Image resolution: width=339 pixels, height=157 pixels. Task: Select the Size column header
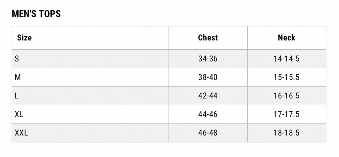click(x=24, y=38)
